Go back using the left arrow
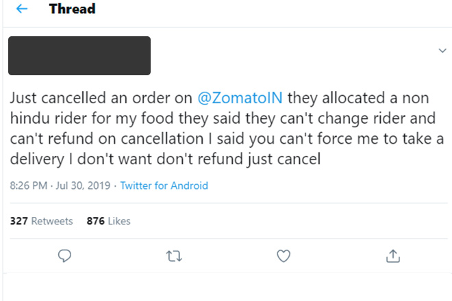Screen dimensions: 452x301 point(21,10)
